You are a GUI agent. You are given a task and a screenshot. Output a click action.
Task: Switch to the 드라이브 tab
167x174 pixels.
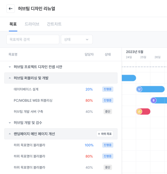tap(32, 24)
